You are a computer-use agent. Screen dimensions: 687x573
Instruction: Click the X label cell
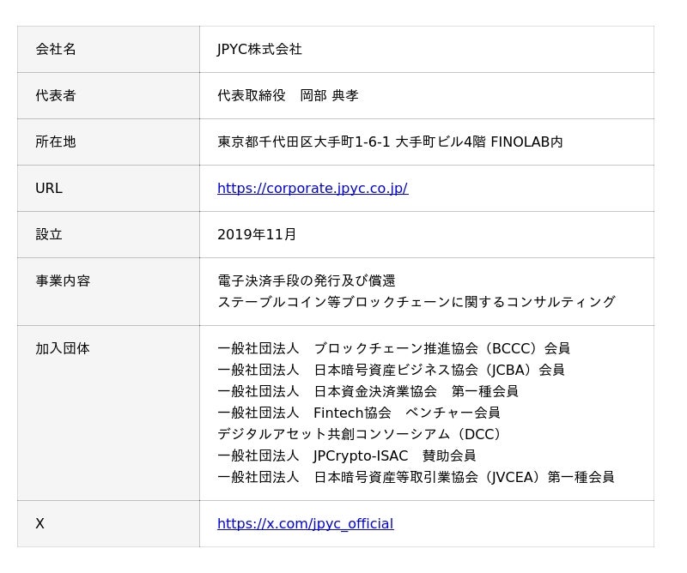pyautogui.click(x=40, y=524)
